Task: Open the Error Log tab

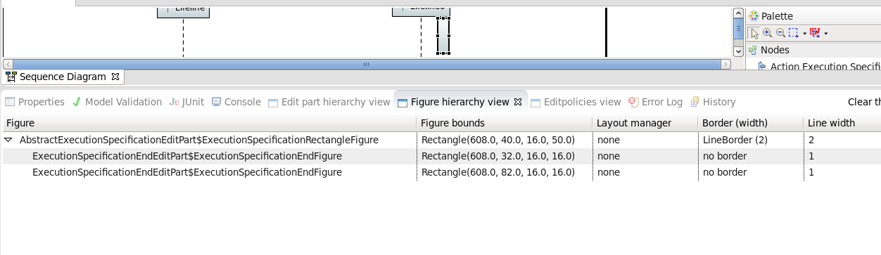Action: point(656,102)
